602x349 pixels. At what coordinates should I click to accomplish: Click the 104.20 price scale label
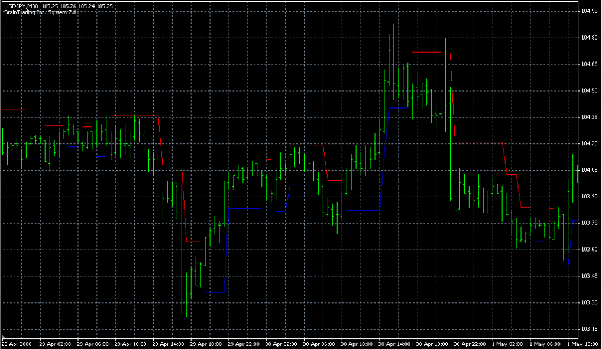tap(589, 143)
